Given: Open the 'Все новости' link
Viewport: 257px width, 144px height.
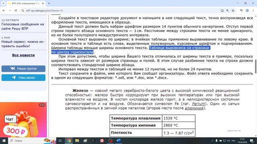Looking at the screenshot, I should 23,55.
